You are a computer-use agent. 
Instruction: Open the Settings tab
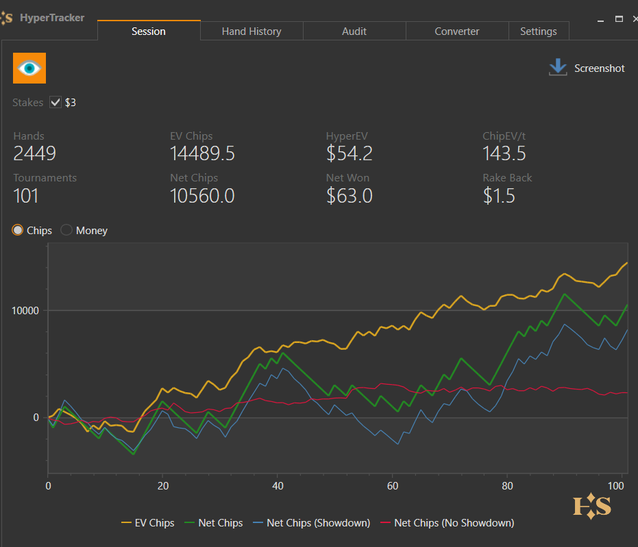(539, 31)
